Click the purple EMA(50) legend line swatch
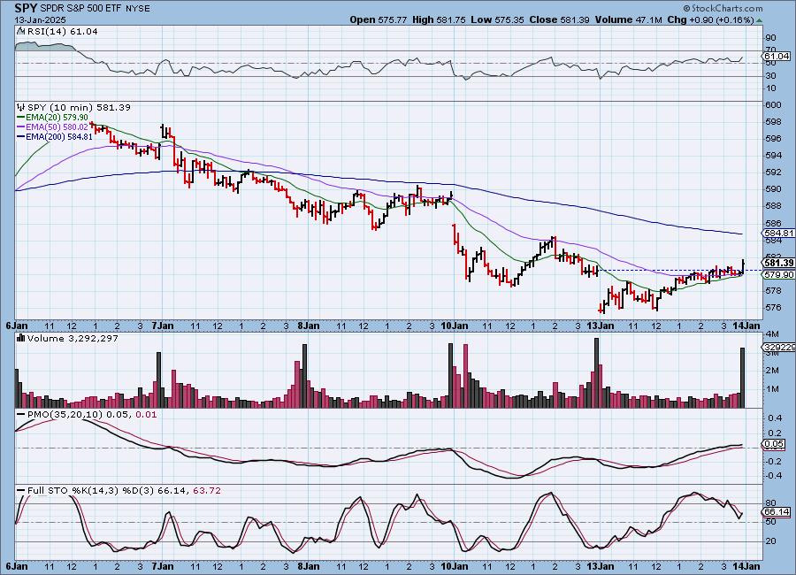The width and height of the screenshot is (796, 575). (21, 127)
